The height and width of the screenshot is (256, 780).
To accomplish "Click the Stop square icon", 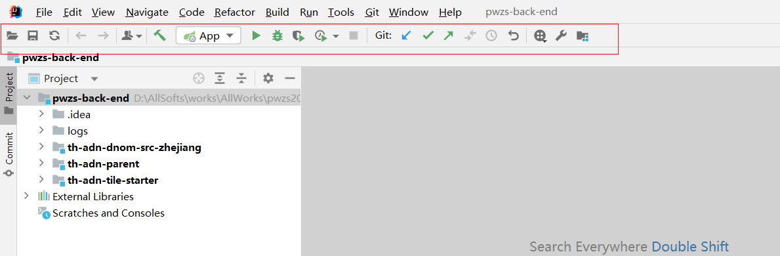I will 354,36.
